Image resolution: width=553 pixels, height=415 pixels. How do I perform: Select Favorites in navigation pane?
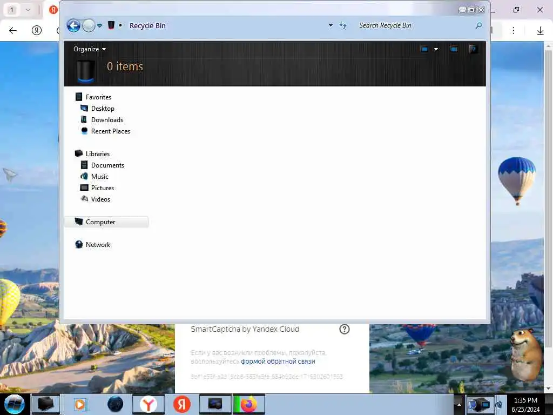[x=98, y=97]
